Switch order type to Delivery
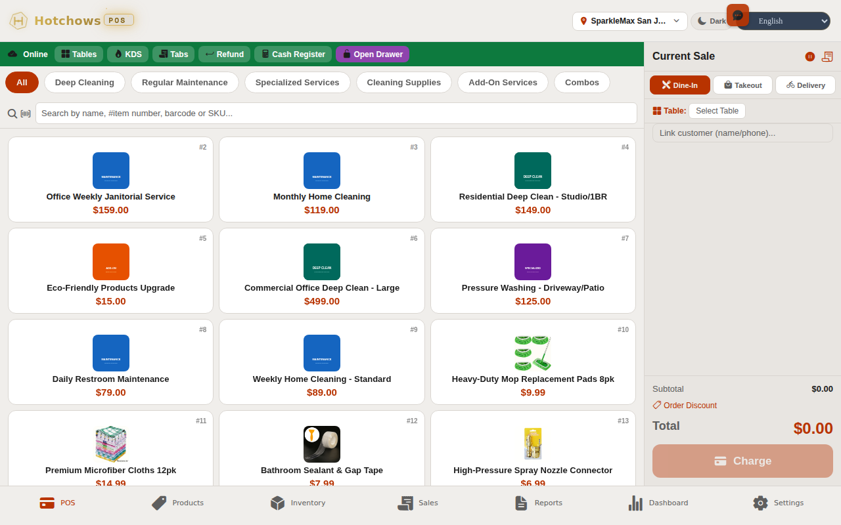This screenshot has width=841, height=525. click(x=805, y=85)
